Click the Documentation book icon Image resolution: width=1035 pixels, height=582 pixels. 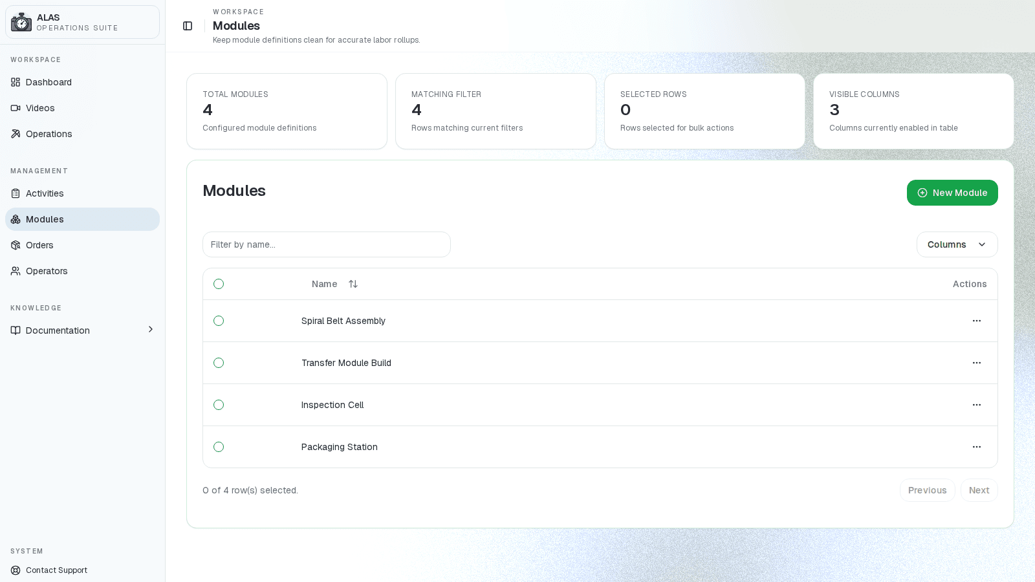(x=16, y=330)
